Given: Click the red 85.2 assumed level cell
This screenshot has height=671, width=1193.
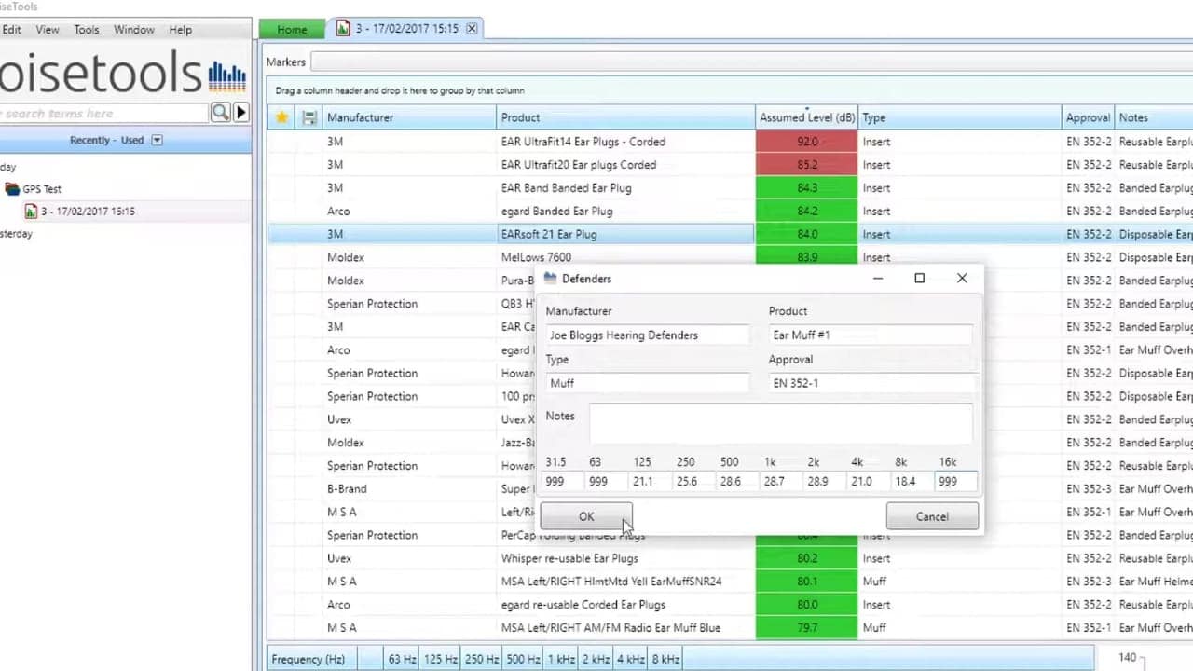Looking at the screenshot, I should coord(807,165).
